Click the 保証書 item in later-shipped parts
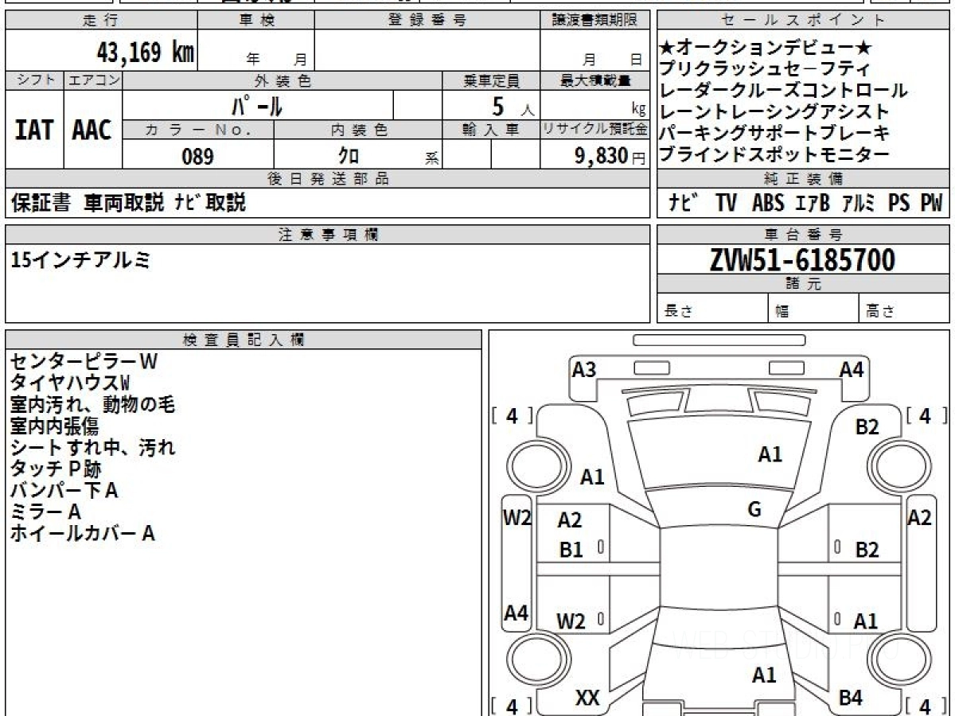Image resolution: width=955 pixels, height=716 pixels. (41, 203)
